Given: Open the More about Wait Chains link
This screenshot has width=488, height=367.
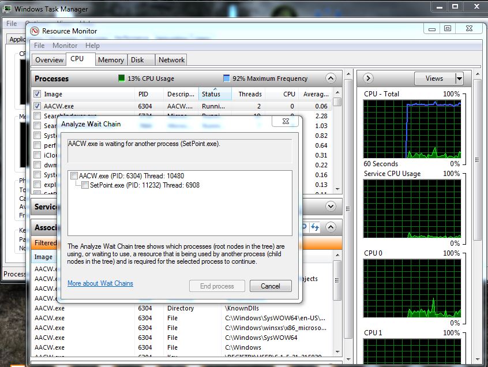Looking at the screenshot, I should click(x=100, y=283).
